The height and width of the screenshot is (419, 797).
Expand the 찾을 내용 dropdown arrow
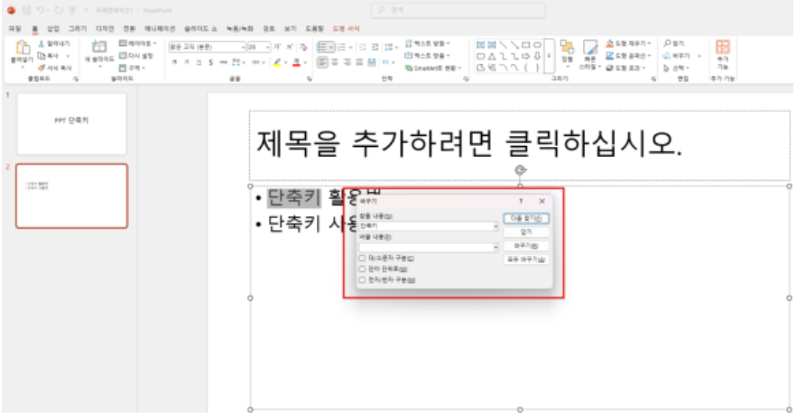[x=496, y=226]
